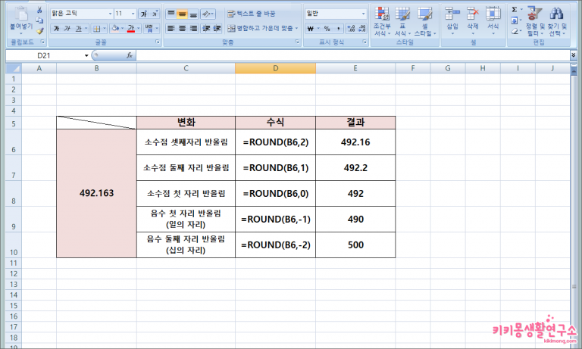Increase font size with the large 가 icon
The image size is (582, 349).
click(144, 14)
